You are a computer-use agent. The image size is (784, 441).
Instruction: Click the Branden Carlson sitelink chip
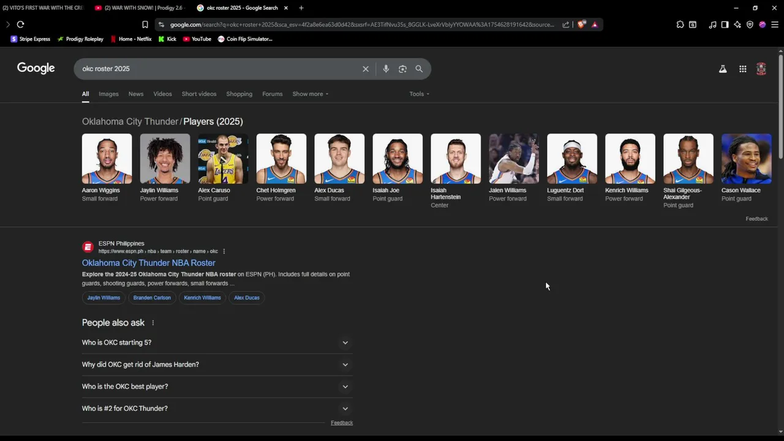(x=152, y=298)
